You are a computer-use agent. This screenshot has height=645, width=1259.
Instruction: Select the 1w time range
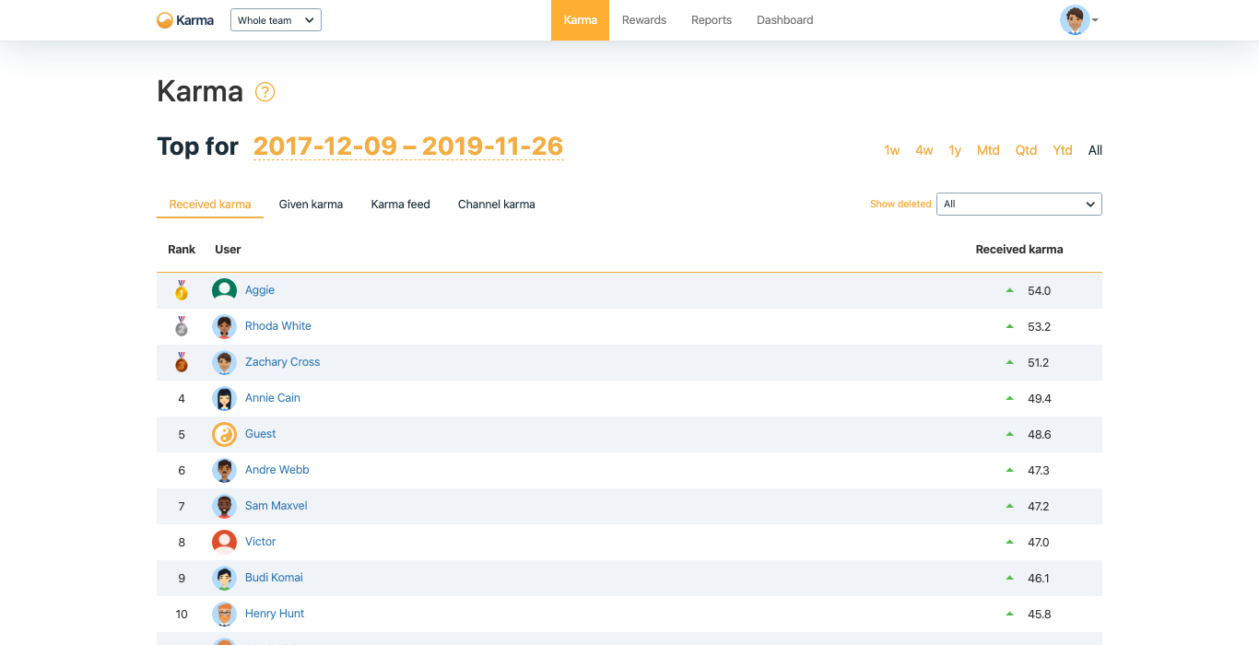pos(892,150)
